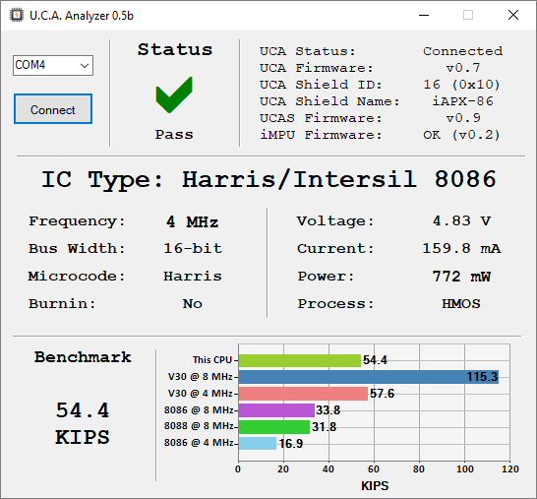Click UCAS Firmware value 'v0.9'
Image resolution: width=537 pixels, height=499 pixels.
[x=463, y=118]
